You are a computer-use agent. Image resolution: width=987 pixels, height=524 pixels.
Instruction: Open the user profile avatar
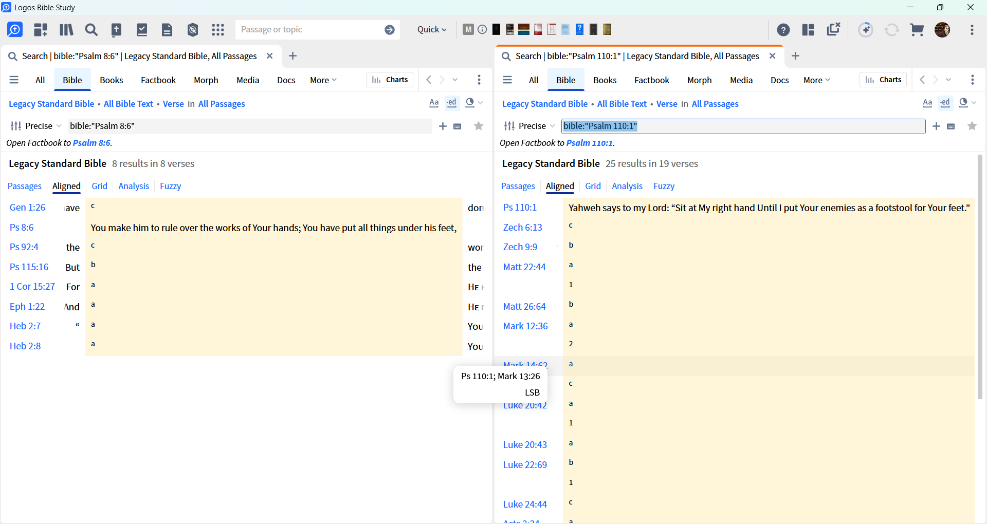point(942,30)
